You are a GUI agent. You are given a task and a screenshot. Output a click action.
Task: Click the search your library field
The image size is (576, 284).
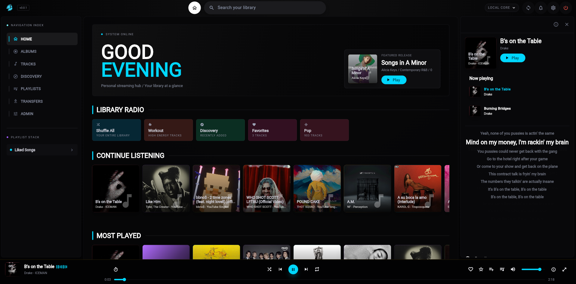point(265,8)
